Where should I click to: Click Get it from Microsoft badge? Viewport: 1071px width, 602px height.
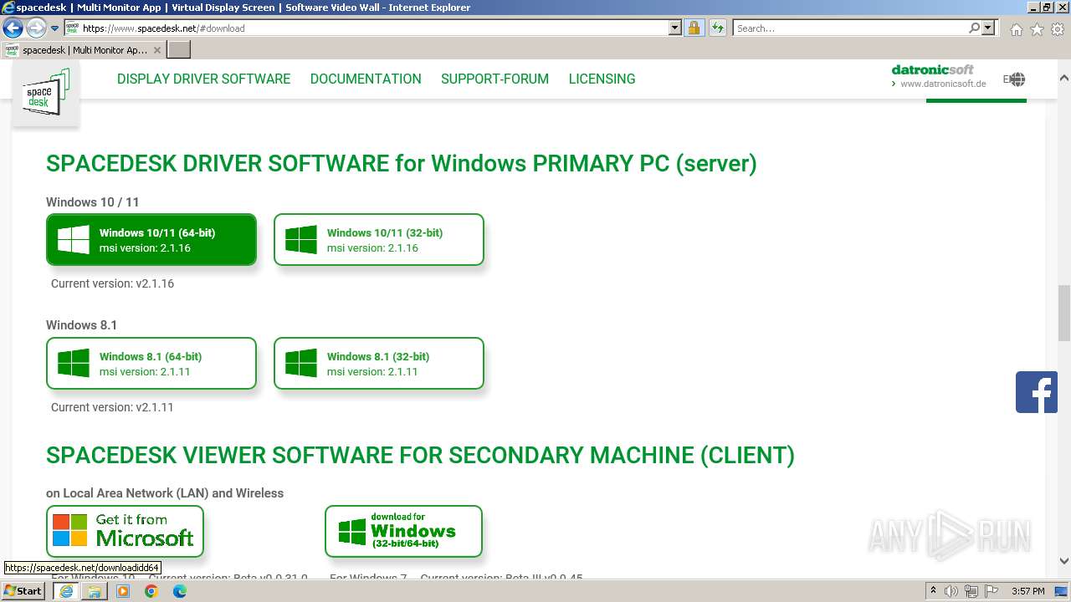click(125, 531)
